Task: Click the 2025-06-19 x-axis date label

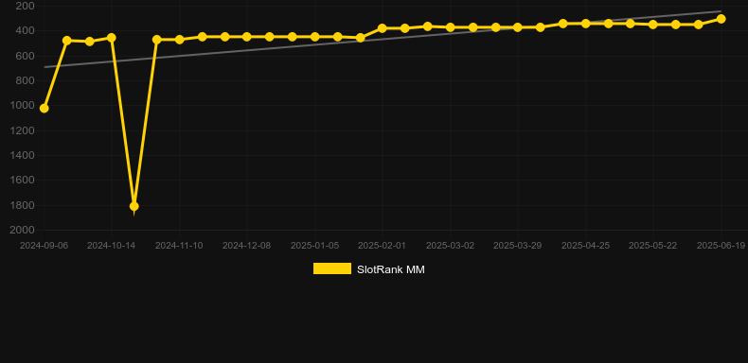Action: tap(721, 246)
